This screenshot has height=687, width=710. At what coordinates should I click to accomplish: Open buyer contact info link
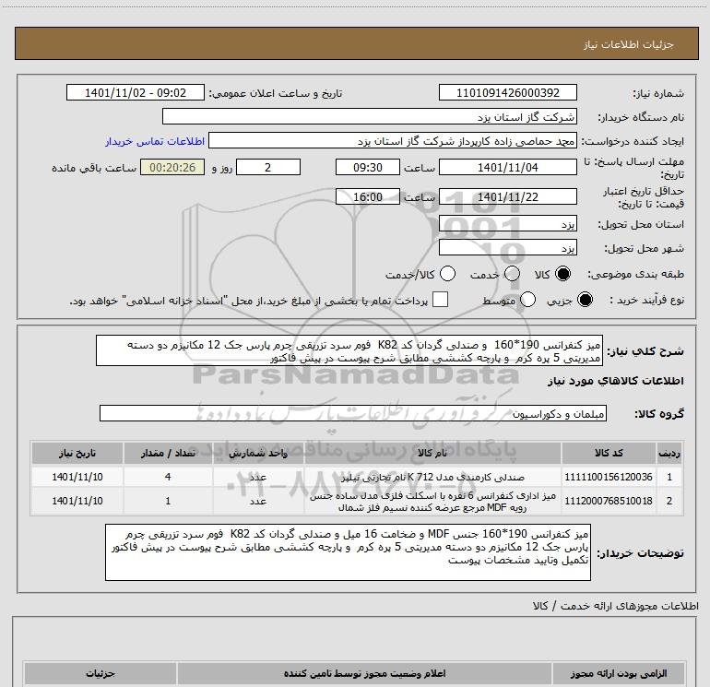155,141
